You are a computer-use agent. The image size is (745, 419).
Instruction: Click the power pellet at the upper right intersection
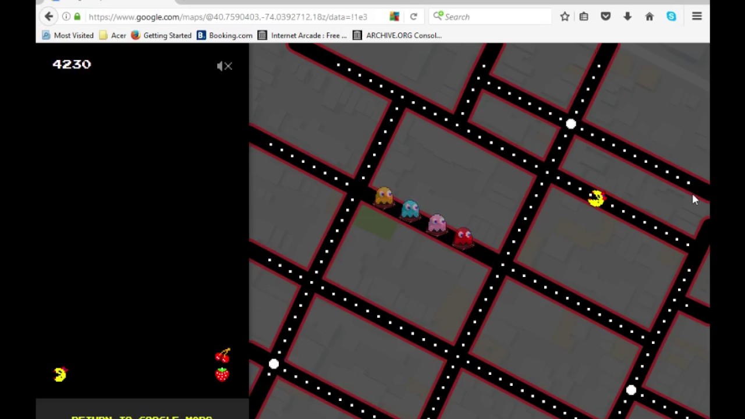571,124
